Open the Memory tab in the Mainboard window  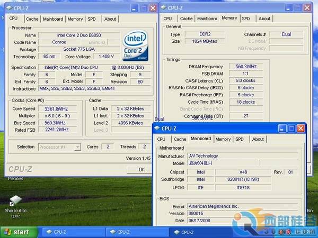223,139
